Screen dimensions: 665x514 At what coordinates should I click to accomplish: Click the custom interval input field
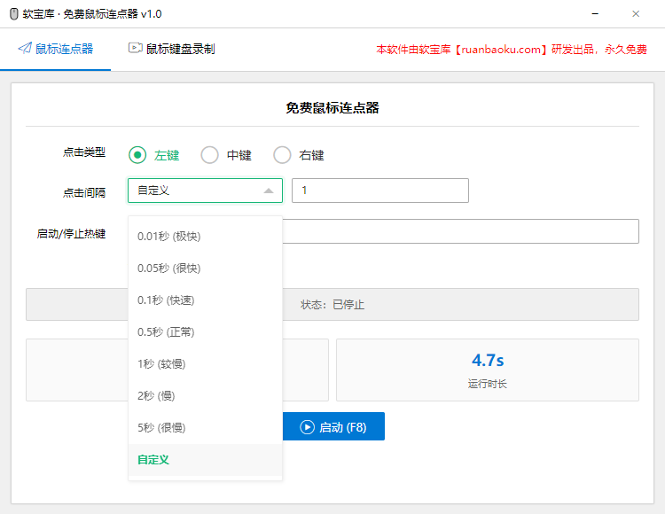point(380,191)
